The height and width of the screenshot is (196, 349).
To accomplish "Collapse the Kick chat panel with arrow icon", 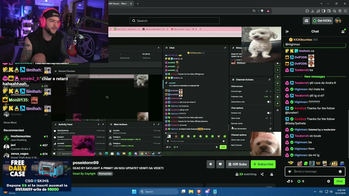I will point(287,32).
